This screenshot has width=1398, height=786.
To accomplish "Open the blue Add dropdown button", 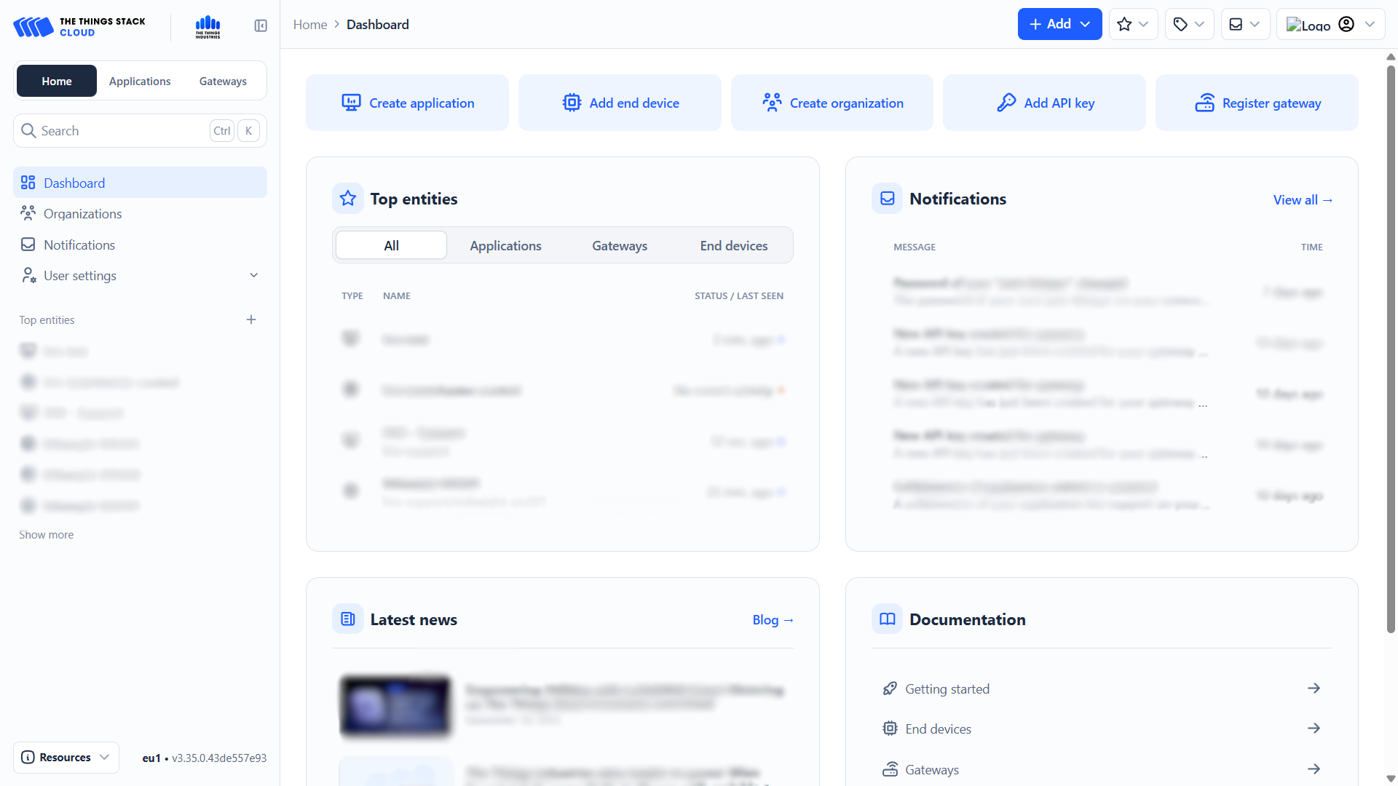I will pos(1059,25).
